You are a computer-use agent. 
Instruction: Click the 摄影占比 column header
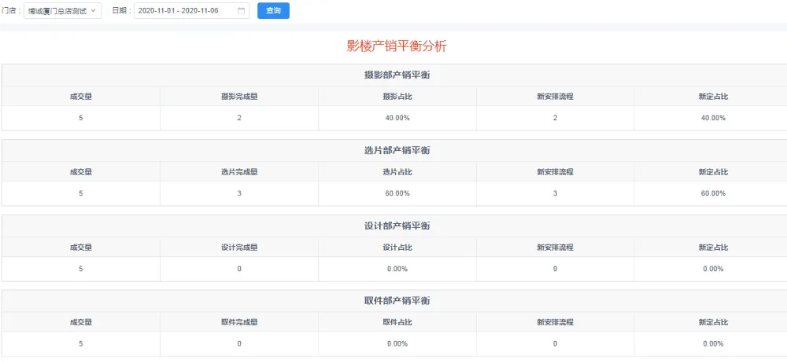pyautogui.click(x=397, y=97)
